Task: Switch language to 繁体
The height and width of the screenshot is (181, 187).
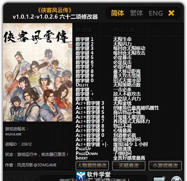Action: (x=136, y=13)
